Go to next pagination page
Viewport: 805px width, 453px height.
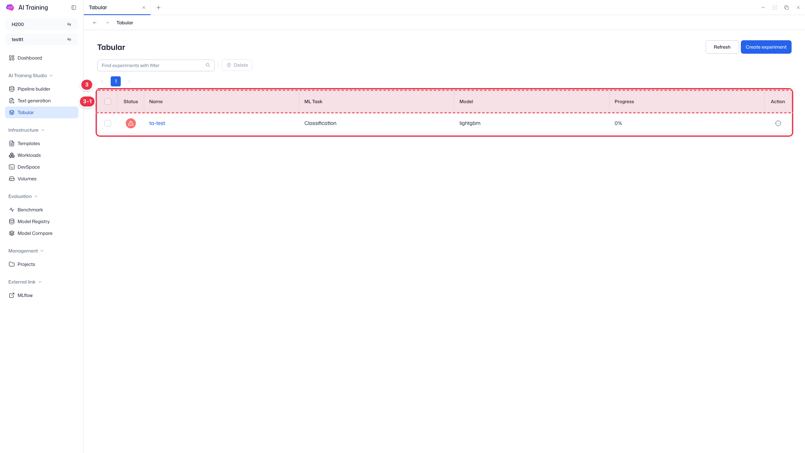click(x=129, y=81)
